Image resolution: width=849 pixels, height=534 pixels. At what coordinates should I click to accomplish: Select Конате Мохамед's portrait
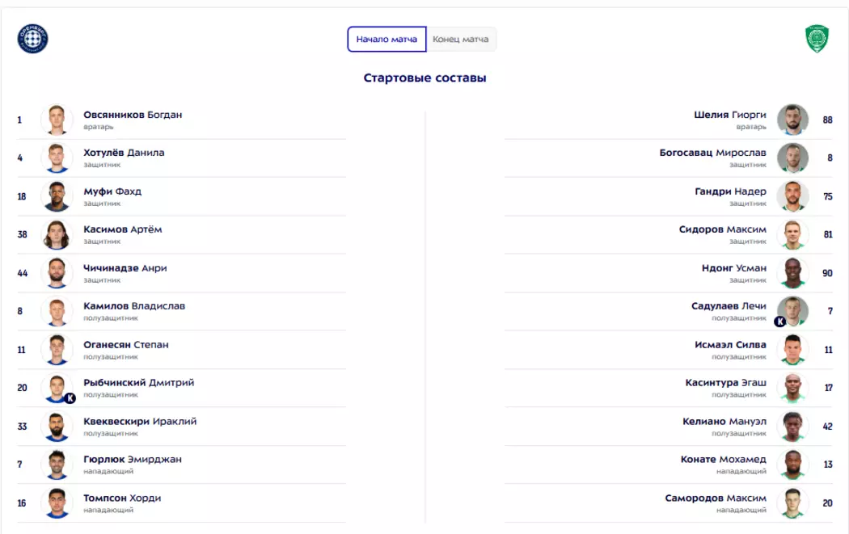click(x=792, y=465)
